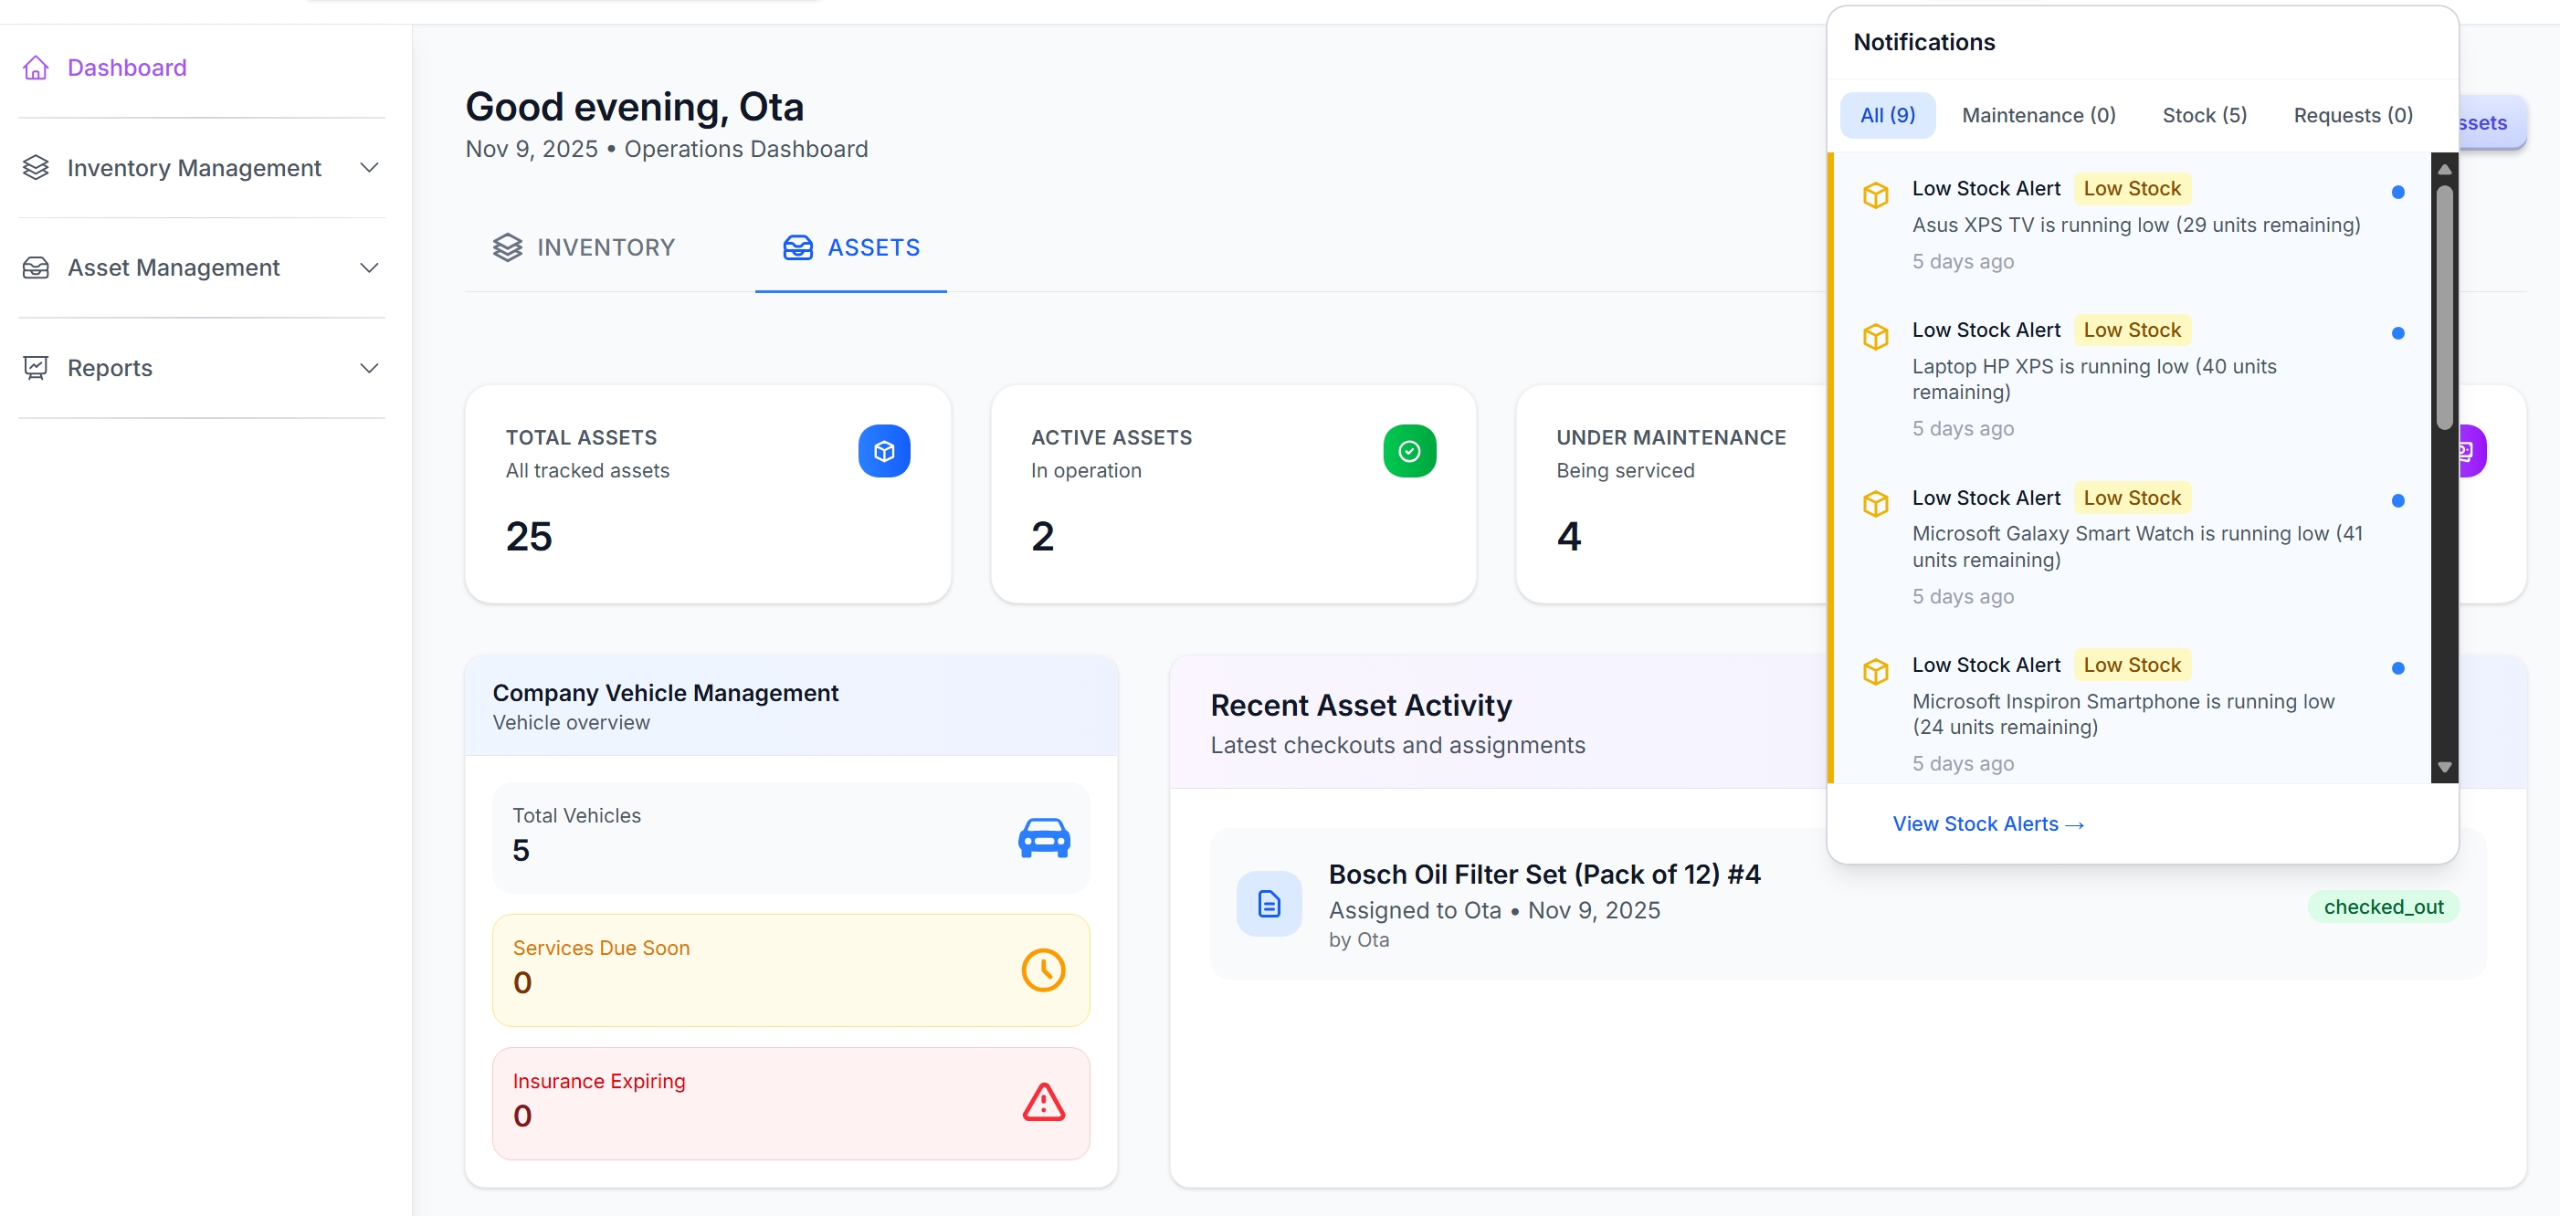Click the Dashboard home icon
Image resolution: width=2560 pixels, height=1216 pixels.
click(x=36, y=68)
